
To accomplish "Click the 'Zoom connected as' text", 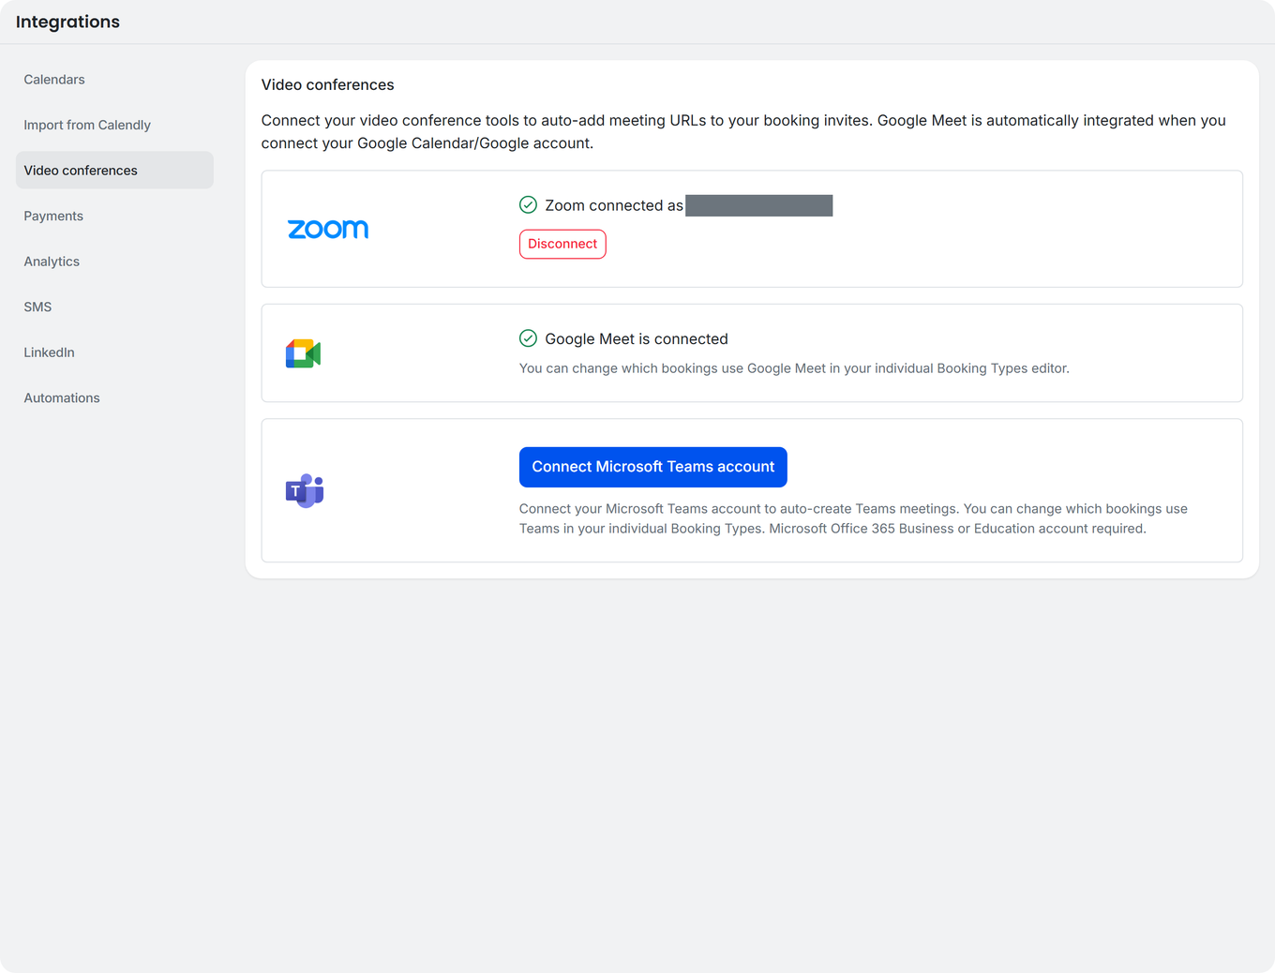I will [614, 205].
